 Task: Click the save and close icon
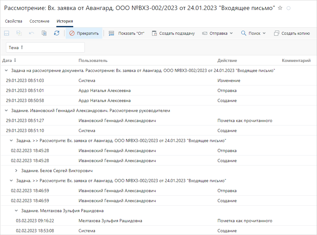19,33
